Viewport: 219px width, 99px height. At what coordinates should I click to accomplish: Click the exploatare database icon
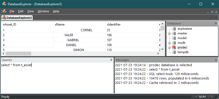click(x=174, y=29)
